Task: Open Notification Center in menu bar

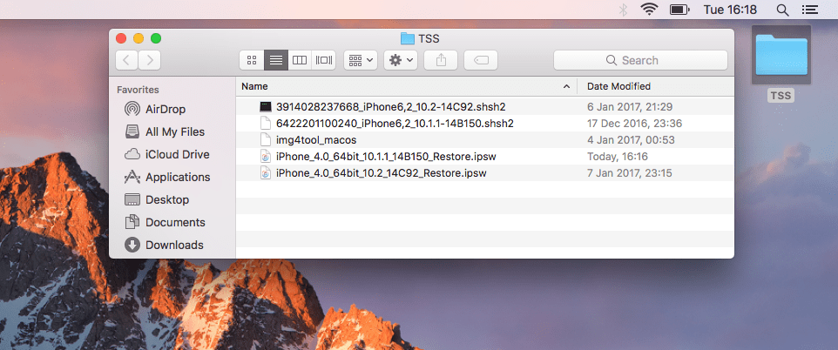Action: click(810, 10)
